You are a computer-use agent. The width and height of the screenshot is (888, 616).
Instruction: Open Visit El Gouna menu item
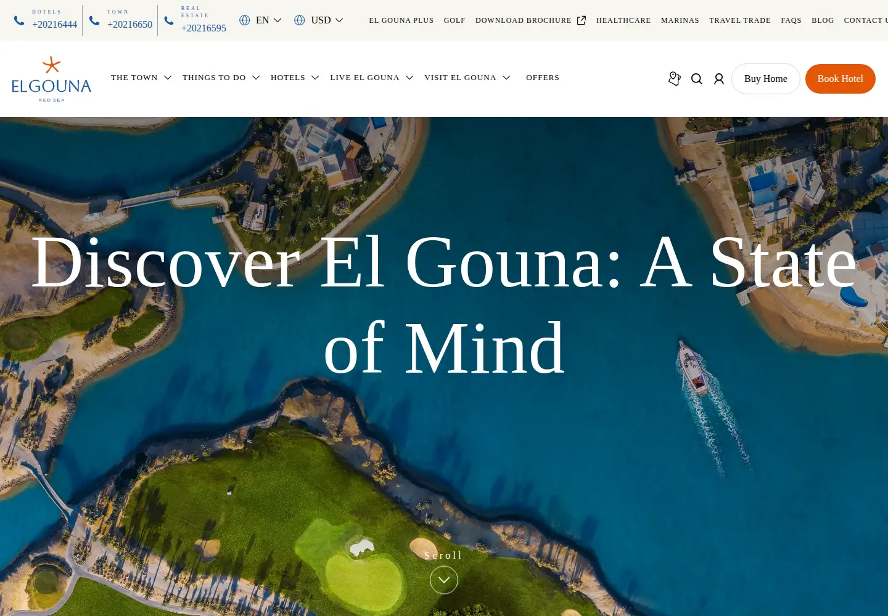point(460,78)
